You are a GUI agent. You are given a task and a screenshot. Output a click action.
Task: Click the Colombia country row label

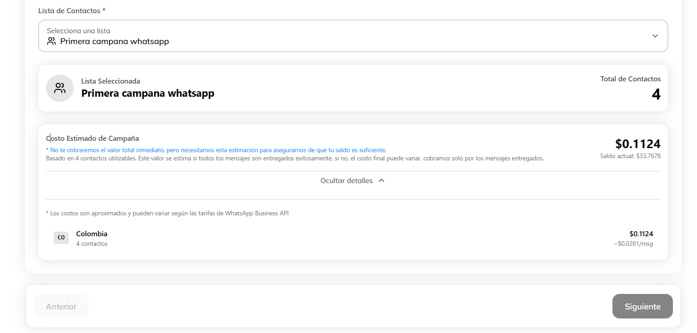(92, 234)
